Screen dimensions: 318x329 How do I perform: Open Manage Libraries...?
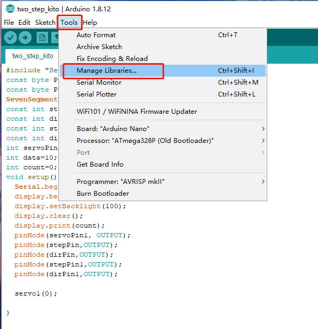click(x=163, y=71)
